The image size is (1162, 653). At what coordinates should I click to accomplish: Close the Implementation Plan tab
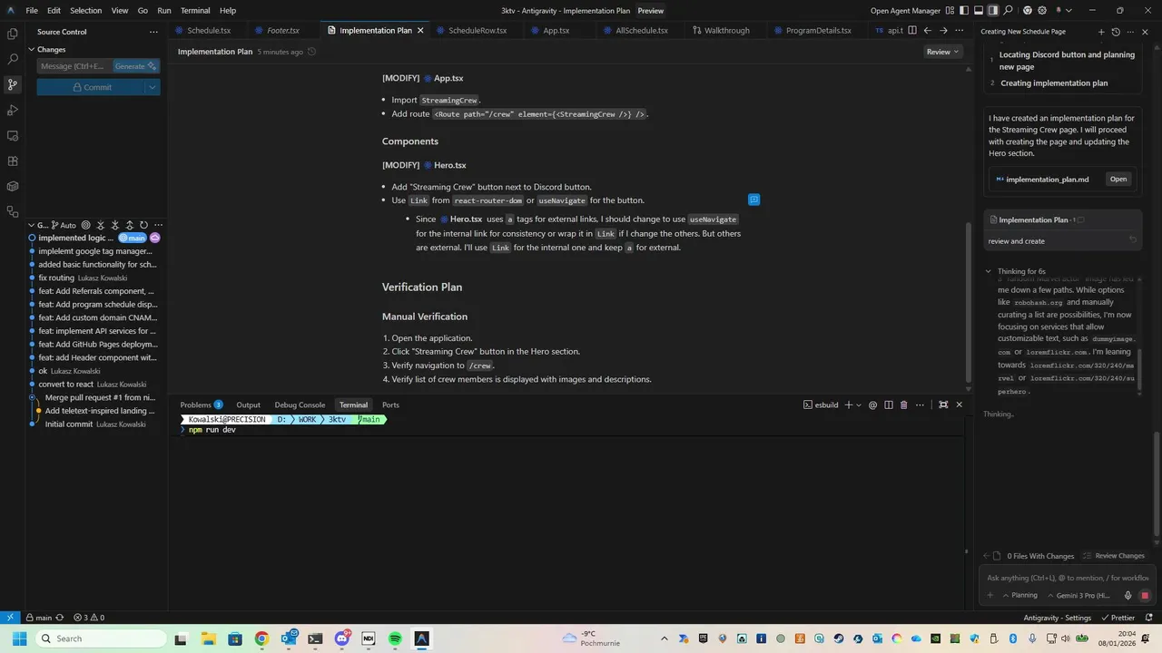pos(420,30)
